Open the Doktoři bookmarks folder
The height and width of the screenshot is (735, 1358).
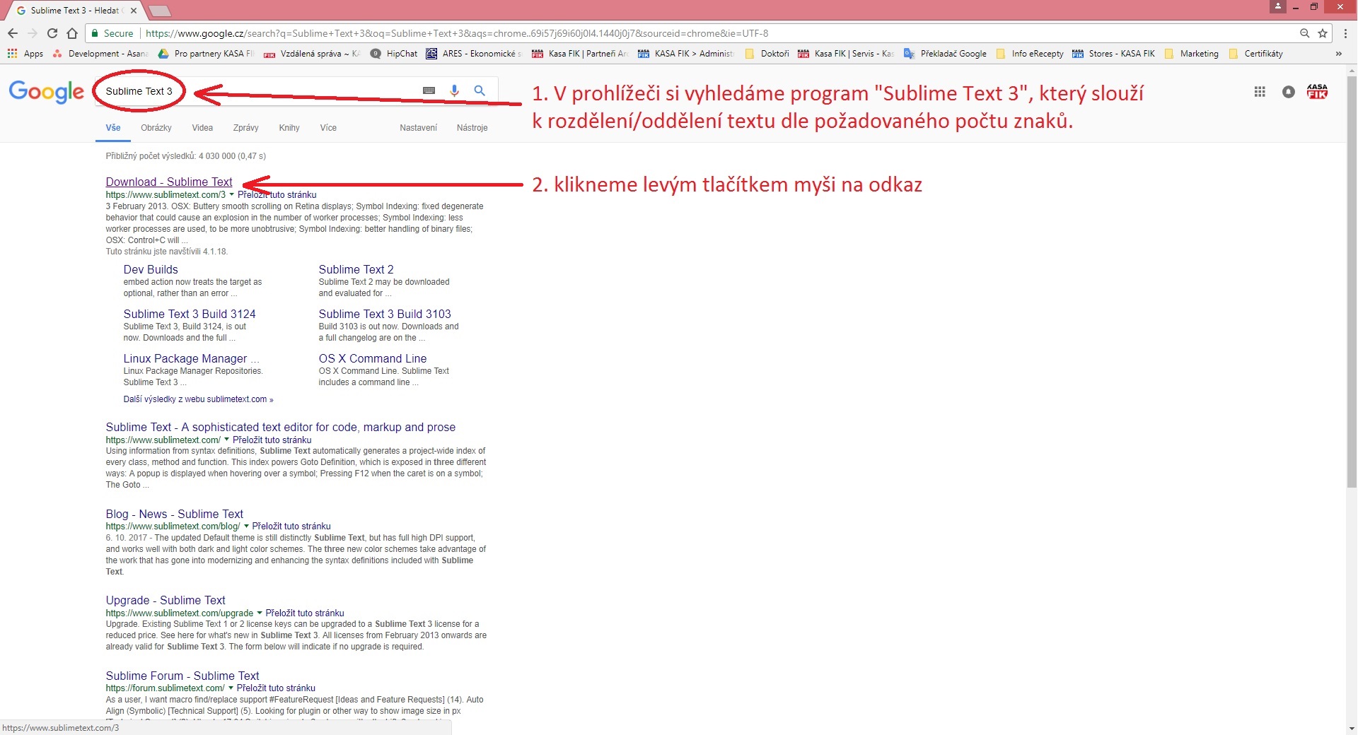pos(767,54)
